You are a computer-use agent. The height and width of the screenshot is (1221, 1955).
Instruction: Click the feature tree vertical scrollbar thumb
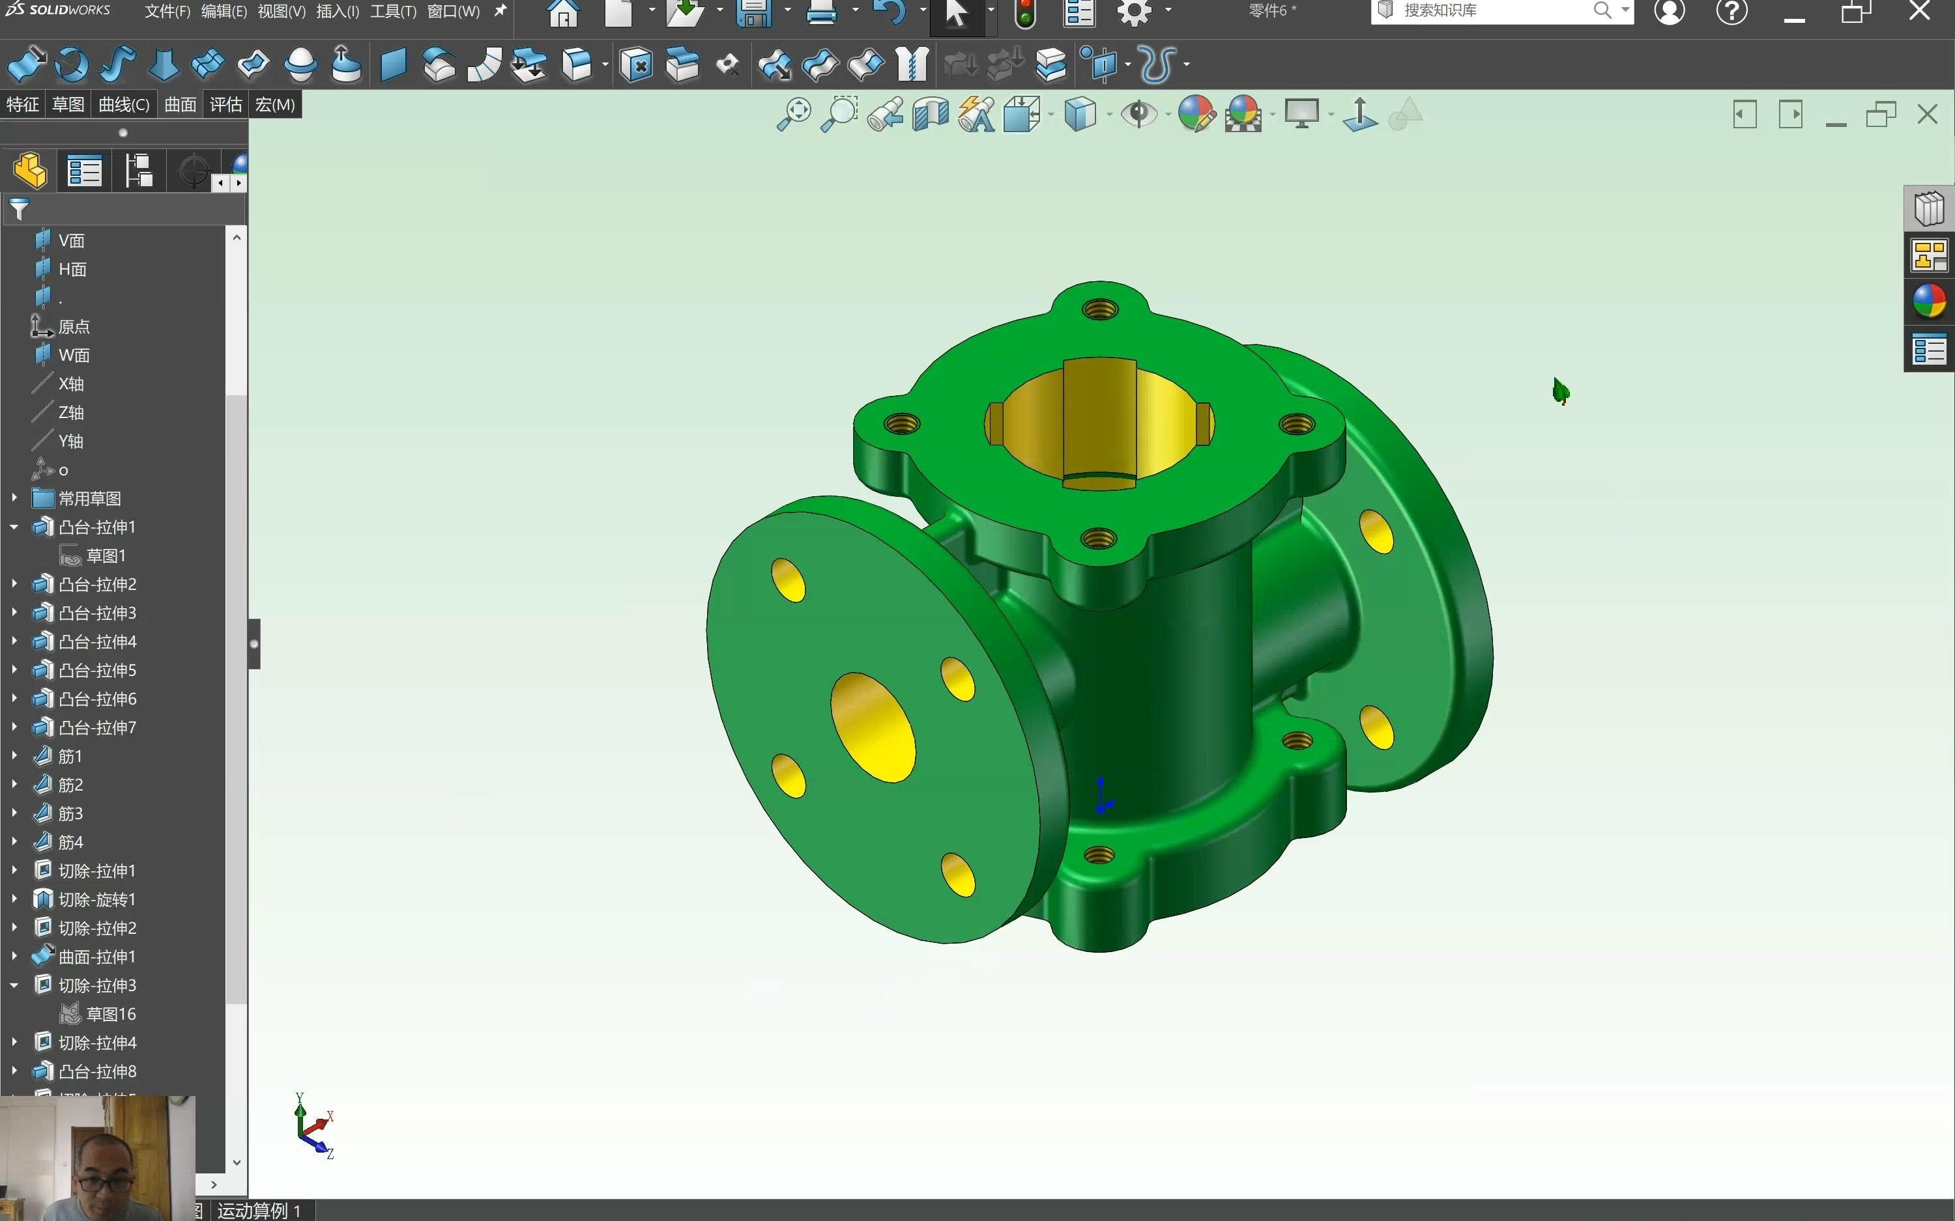(x=237, y=699)
